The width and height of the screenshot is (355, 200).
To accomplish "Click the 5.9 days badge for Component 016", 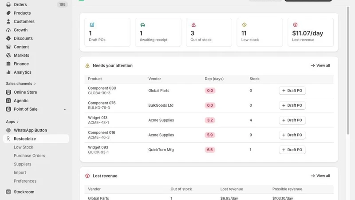I will click(210, 135).
